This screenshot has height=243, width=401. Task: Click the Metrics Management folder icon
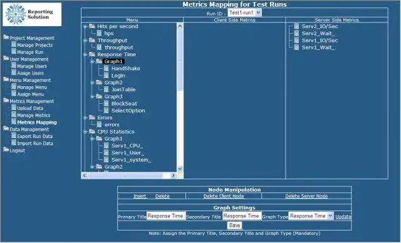(x=6, y=101)
